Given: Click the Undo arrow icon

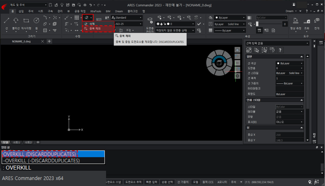Looking at the screenshot, I should [x=91, y=5].
